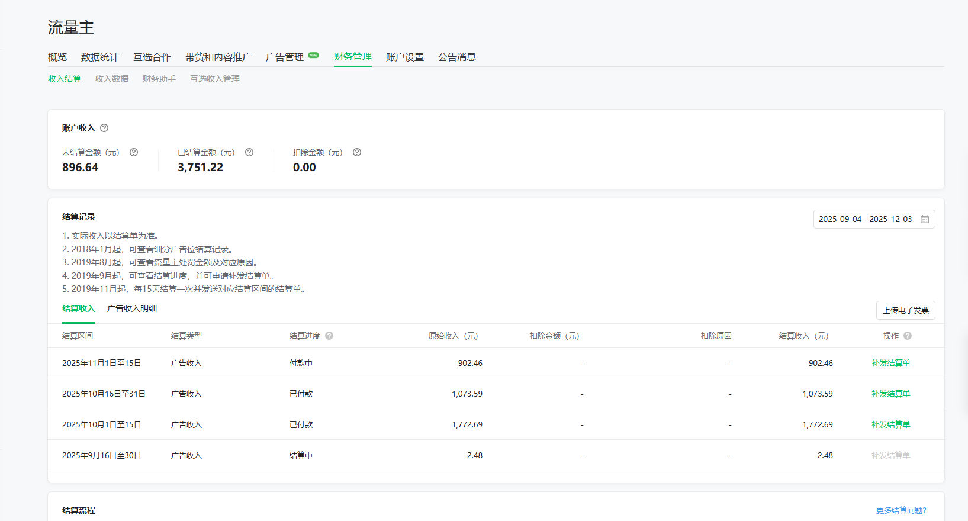This screenshot has width=968, height=521.
Task: Click the 上传电子发票 button
Action: pos(905,310)
